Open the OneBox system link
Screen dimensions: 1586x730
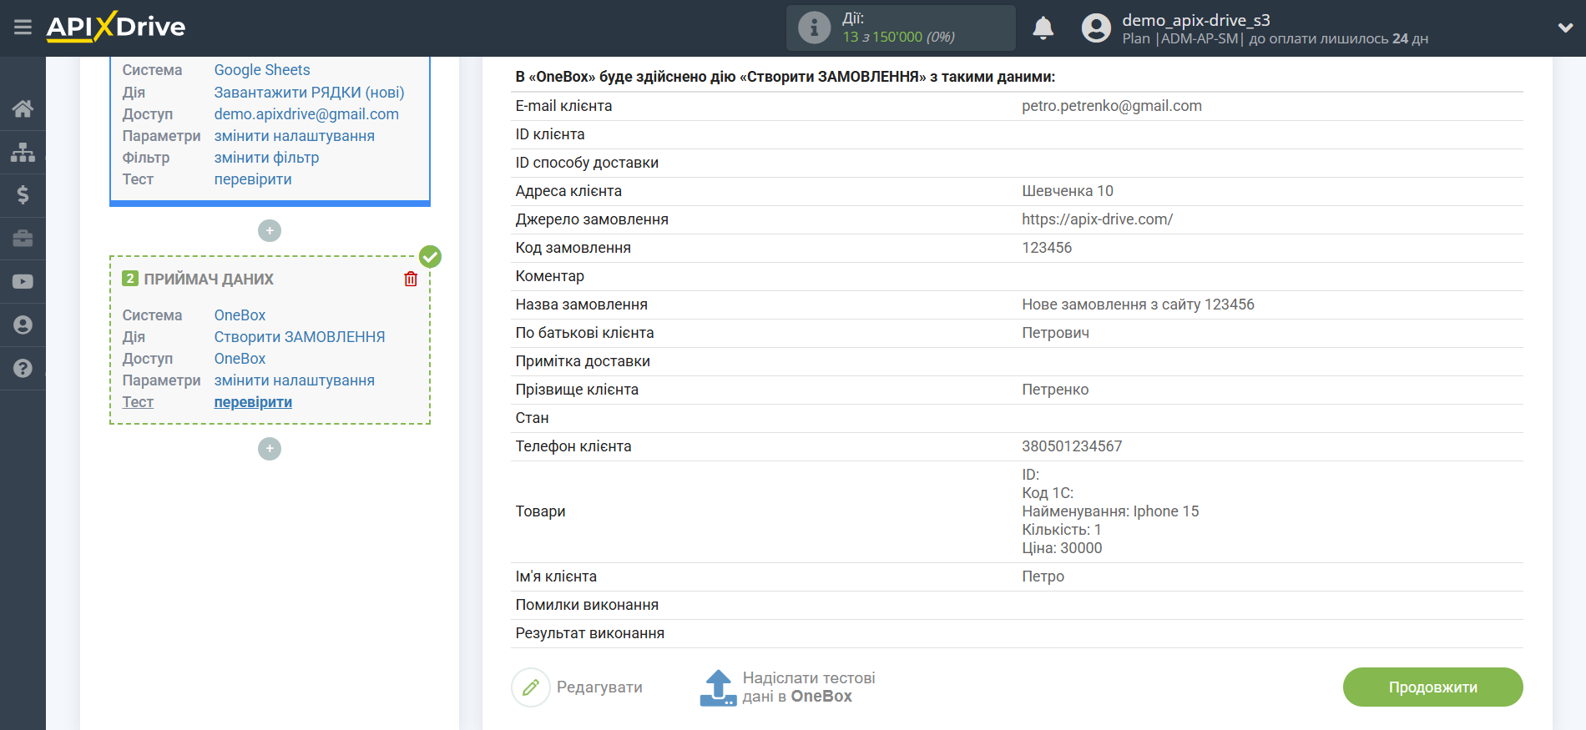pos(240,315)
